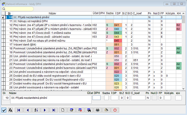Create a new record with blank page icon
This screenshot has height=115, width=187.
tap(63, 110)
